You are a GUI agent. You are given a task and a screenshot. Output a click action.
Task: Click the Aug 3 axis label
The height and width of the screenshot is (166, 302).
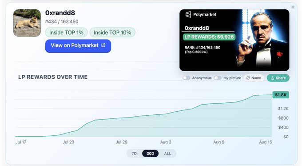click(x=166, y=142)
